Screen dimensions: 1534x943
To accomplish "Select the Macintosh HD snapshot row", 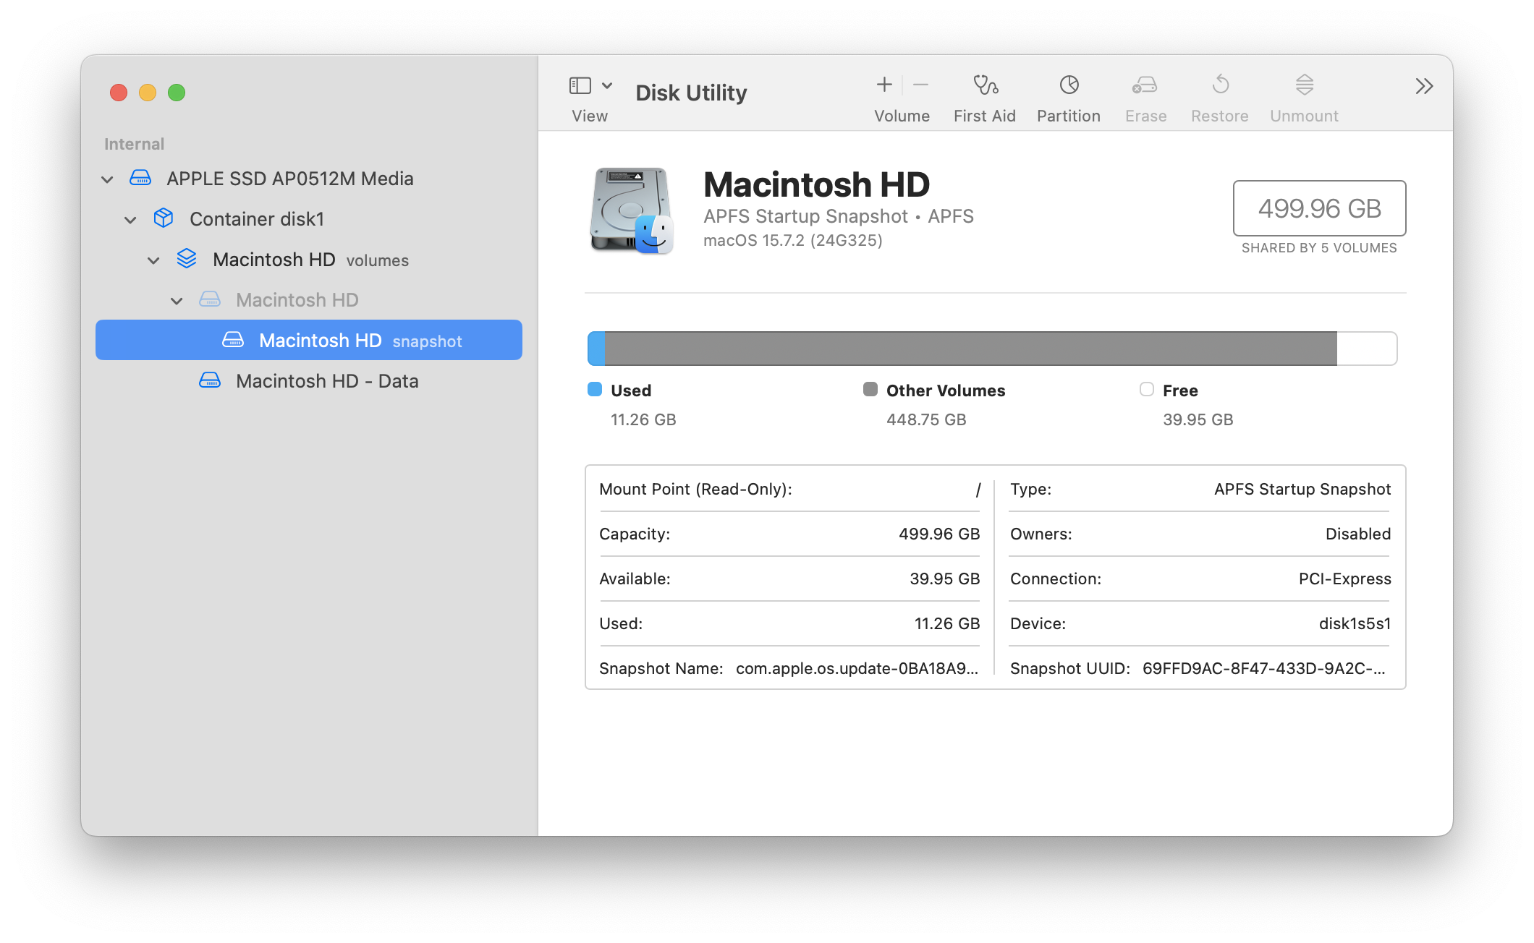I will click(x=320, y=341).
